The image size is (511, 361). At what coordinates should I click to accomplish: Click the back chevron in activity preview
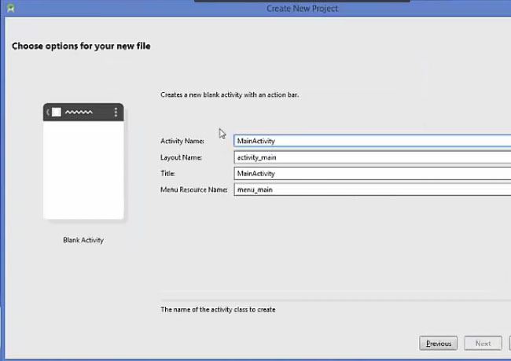point(48,112)
